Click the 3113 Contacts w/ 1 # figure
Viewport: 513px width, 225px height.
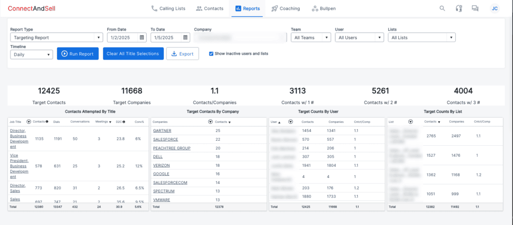click(x=298, y=91)
